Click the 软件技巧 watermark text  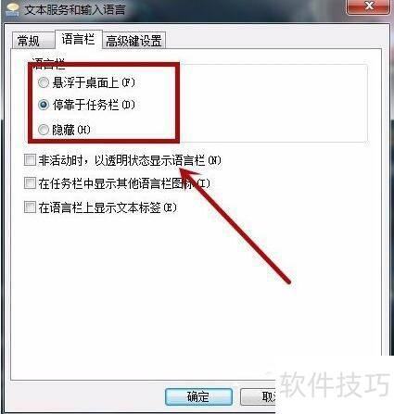pos(335,384)
